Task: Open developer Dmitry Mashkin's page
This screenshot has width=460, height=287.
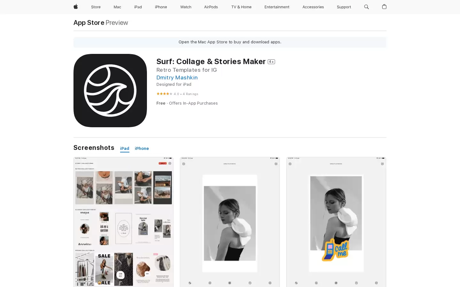Action: [x=177, y=77]
